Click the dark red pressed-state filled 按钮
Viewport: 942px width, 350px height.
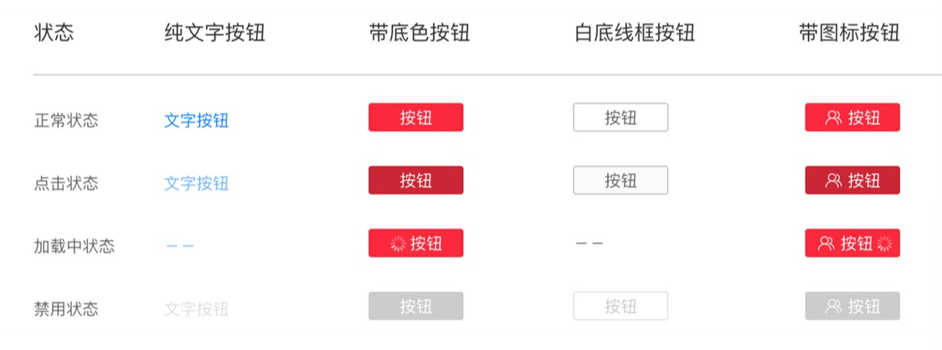415,180
